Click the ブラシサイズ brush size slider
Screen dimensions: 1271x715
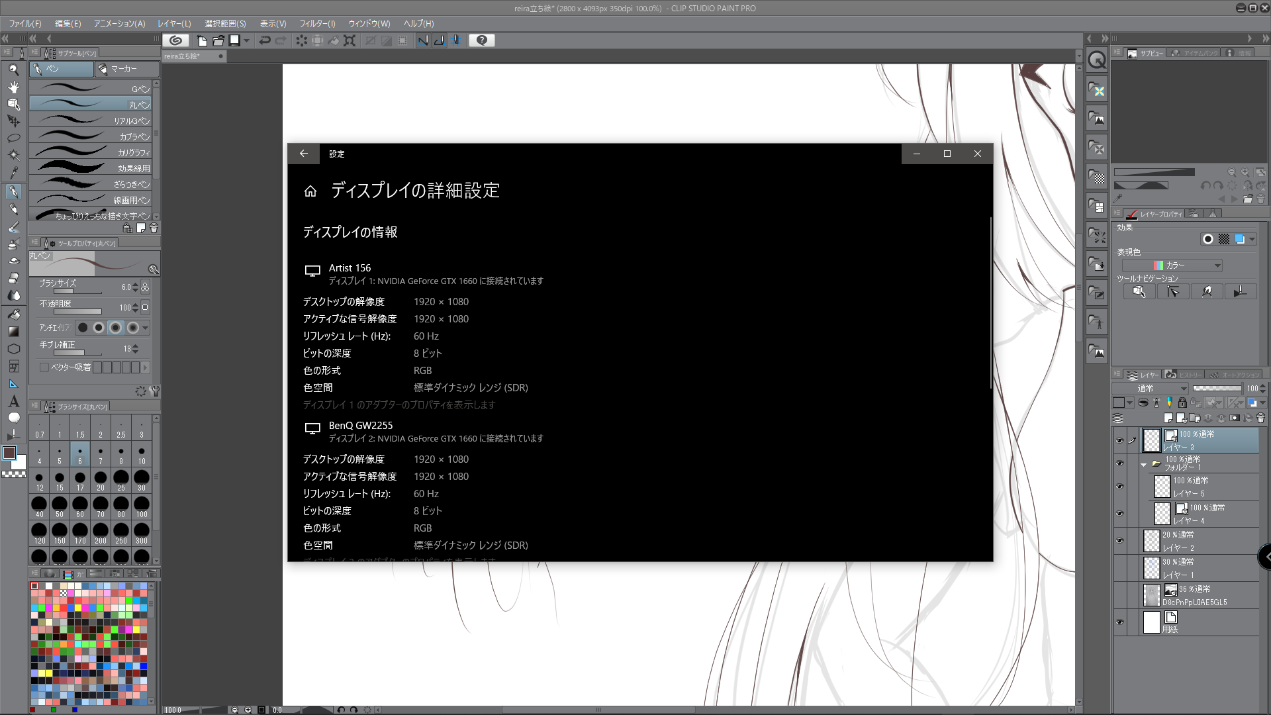pyautogui.click(x=76, y=291)
